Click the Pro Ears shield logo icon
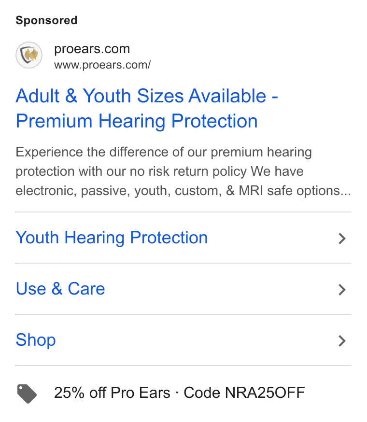This screenshot has height=422, width=367. [29, 55]
